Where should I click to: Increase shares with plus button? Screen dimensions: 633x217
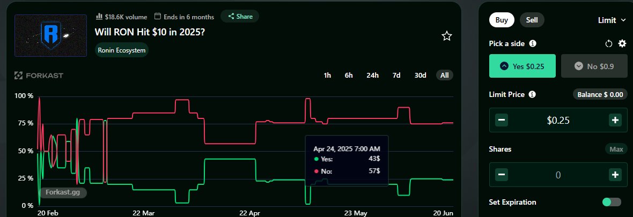pos(615,175)
